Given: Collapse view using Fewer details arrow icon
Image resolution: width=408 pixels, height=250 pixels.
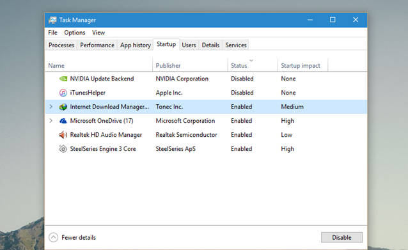Looking at the screenshot, I should coord(53,237).
